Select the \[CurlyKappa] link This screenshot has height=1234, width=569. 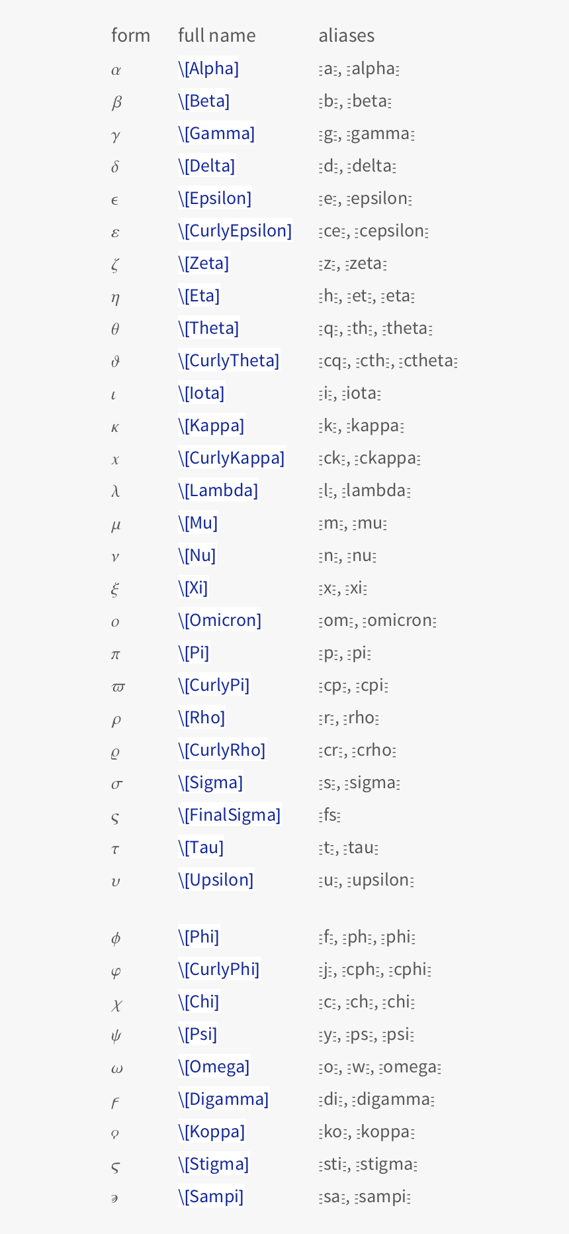[x=232, y=458]
